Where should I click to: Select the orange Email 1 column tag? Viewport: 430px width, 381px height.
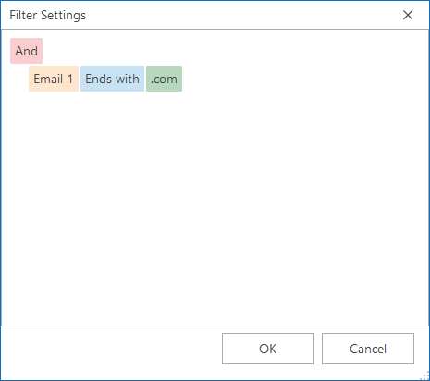[54, 79]
